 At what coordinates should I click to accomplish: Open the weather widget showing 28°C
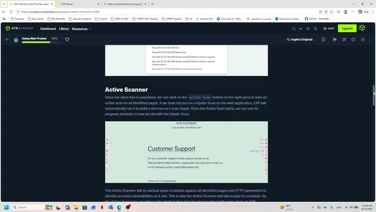287,207
